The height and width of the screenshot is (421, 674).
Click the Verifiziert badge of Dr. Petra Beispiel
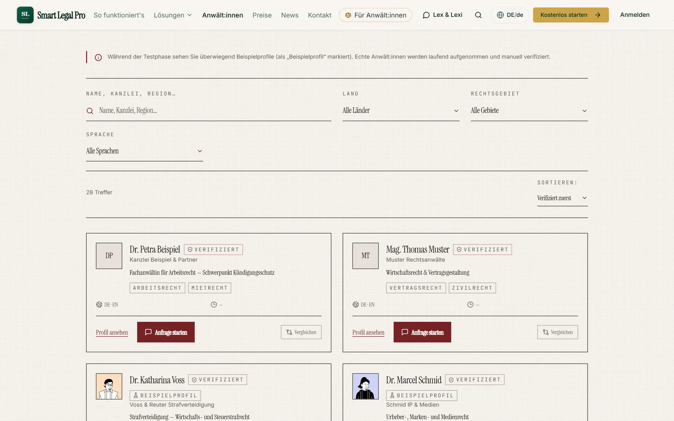(x=214, y=250)
